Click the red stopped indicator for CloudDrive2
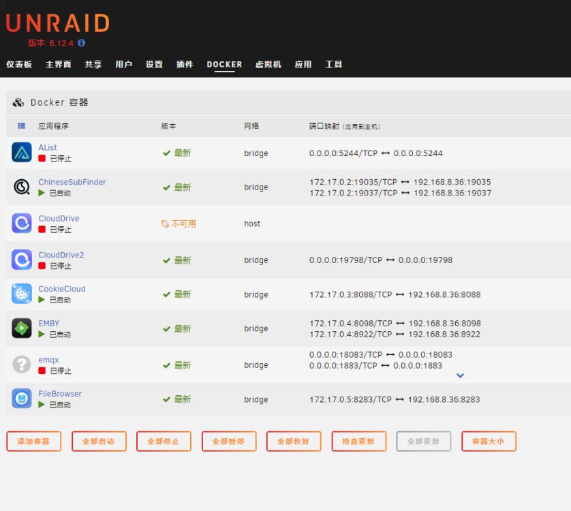This screenshot has width=571, height=511. coord(42,266)
